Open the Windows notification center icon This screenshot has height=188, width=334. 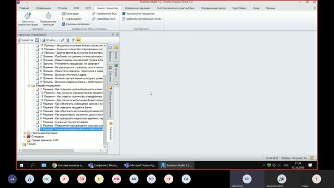310,165
